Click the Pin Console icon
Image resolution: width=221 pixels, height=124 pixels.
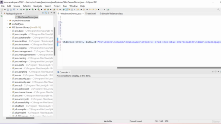[213, 72]
